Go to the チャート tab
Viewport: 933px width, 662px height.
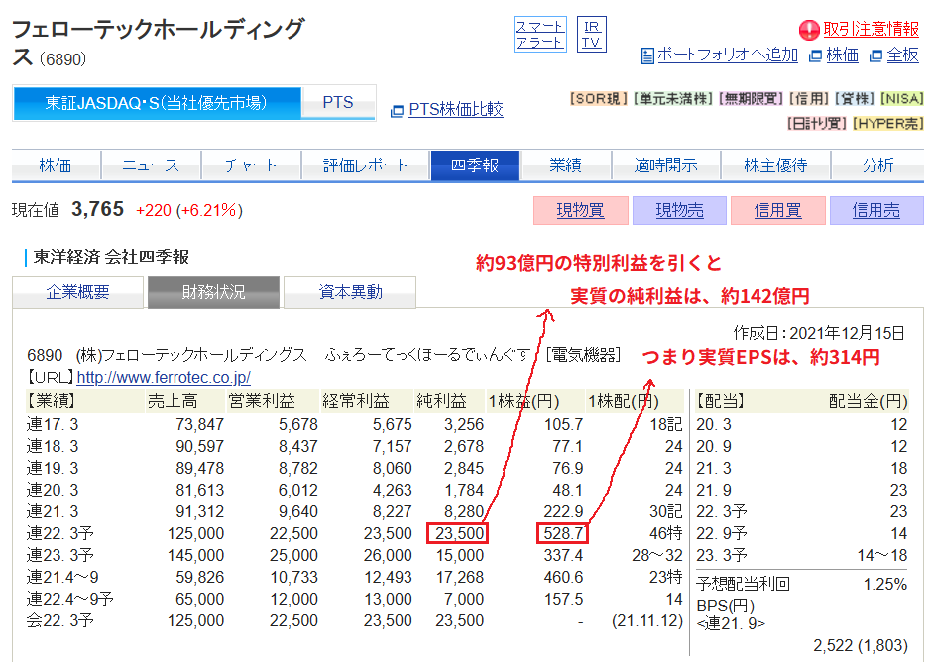coord(250,165)
